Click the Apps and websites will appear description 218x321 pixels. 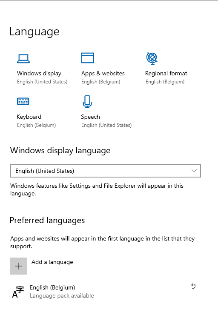tap(102, 242)
